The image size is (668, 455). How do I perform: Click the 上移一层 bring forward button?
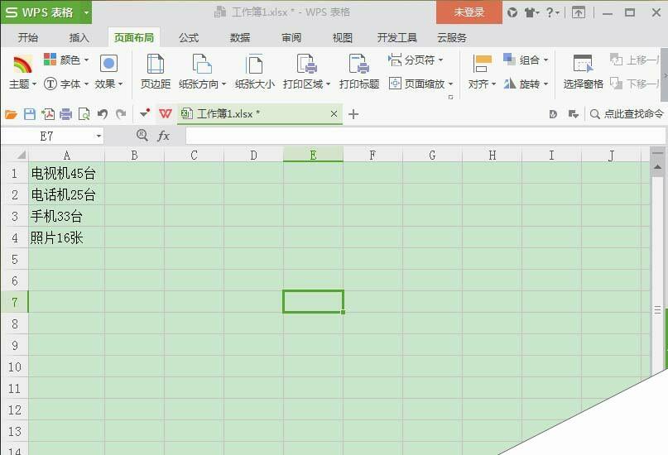634,60
